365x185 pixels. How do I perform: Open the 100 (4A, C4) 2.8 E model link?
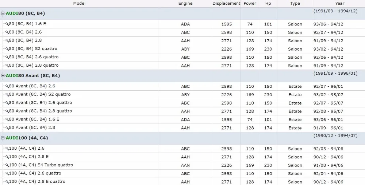(x=29, y=157)
